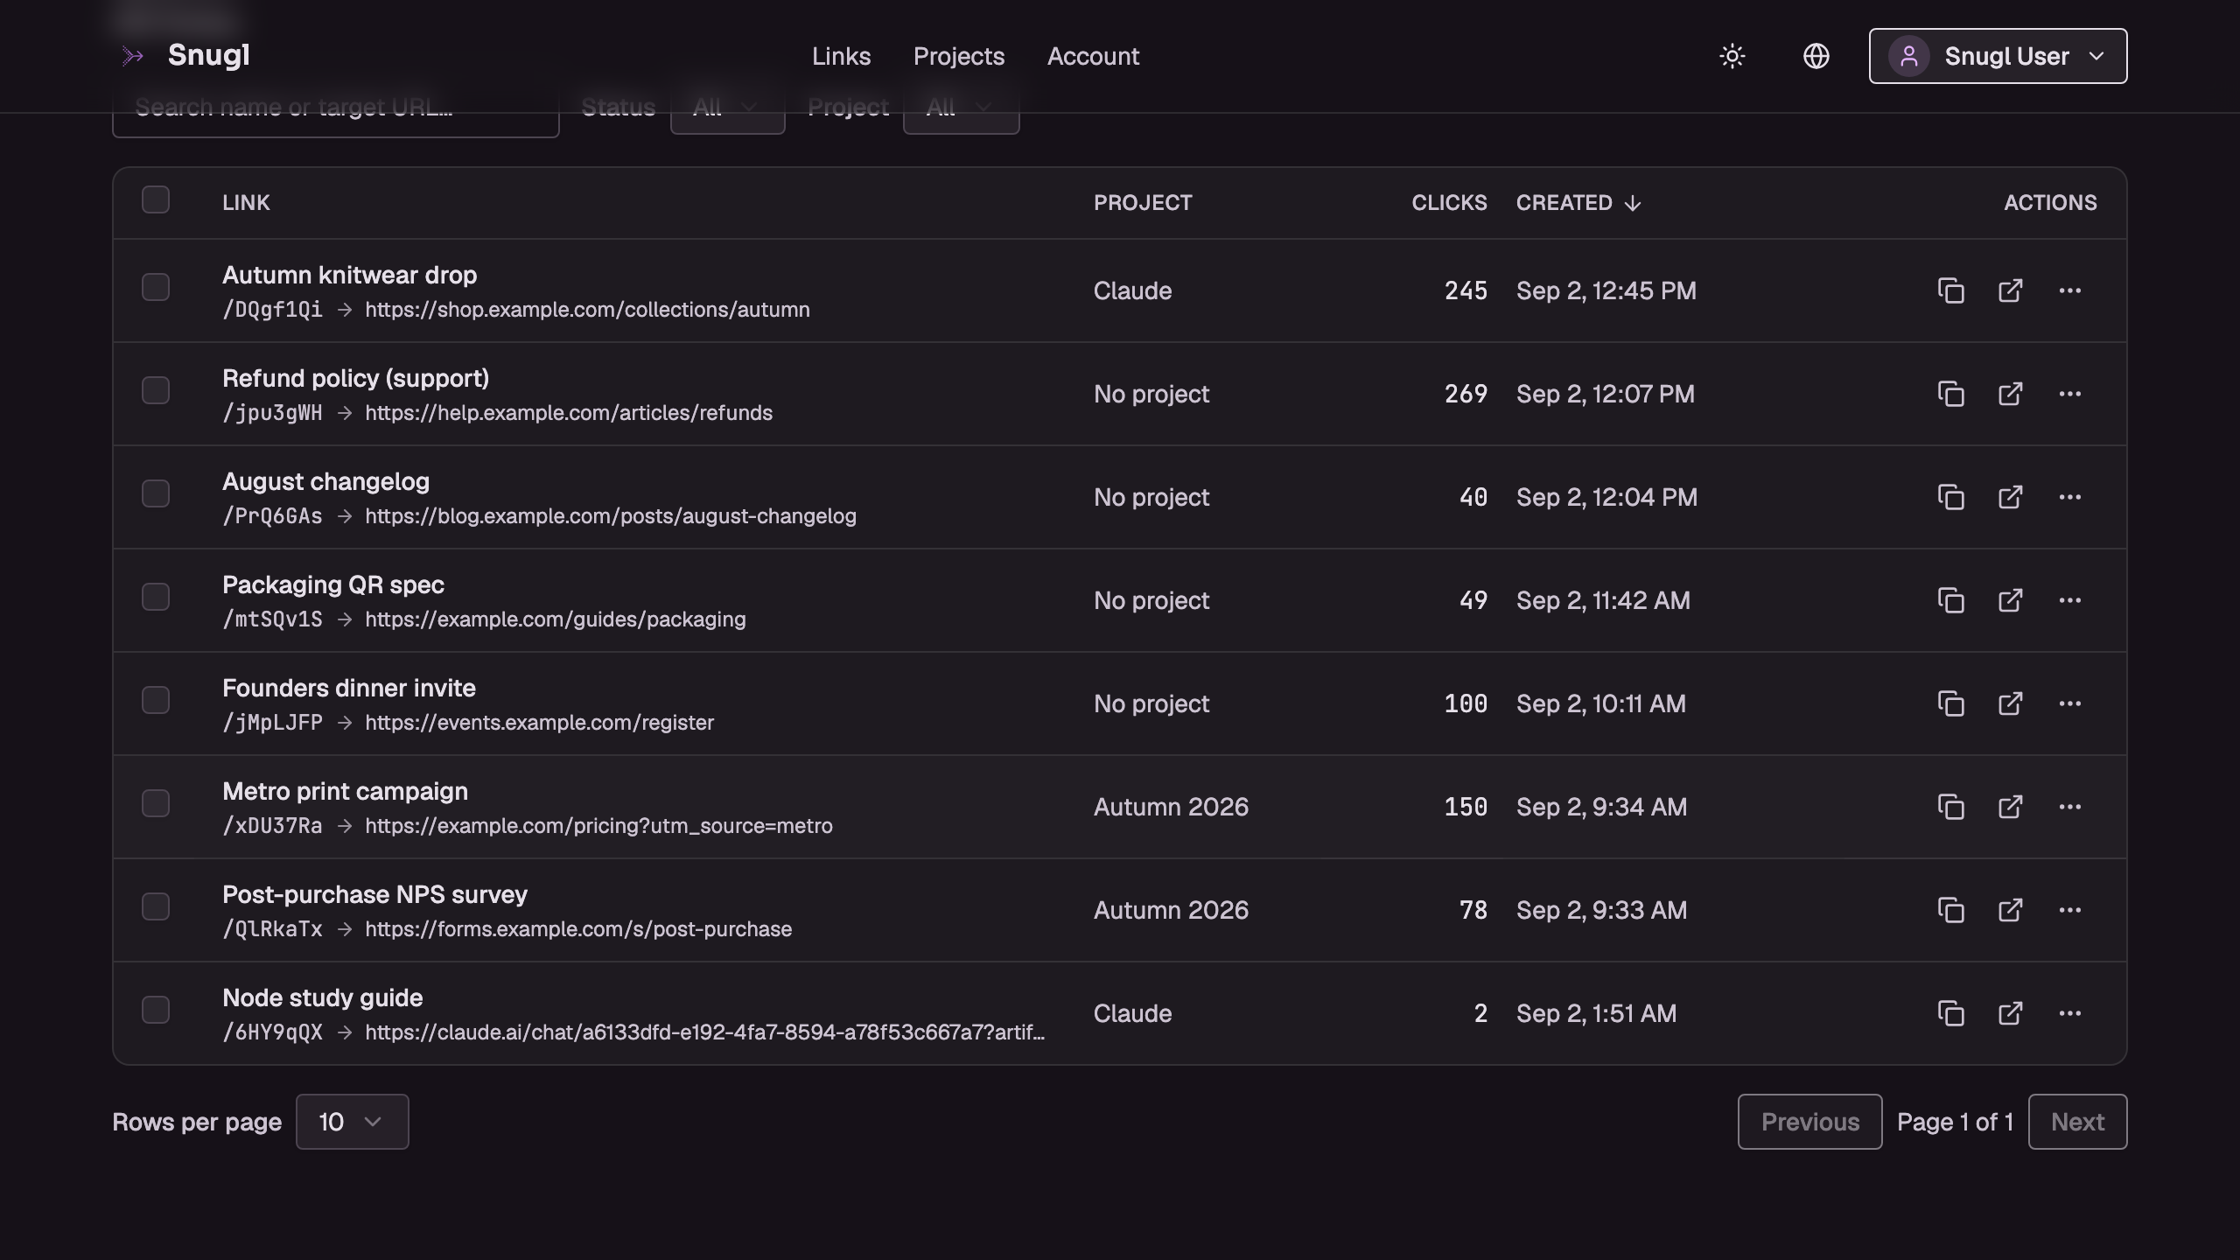Viewport: 2240px width, 1260px height.
Task: Click the Claude project for Node study guide
Action: tap(1132, 1013)
